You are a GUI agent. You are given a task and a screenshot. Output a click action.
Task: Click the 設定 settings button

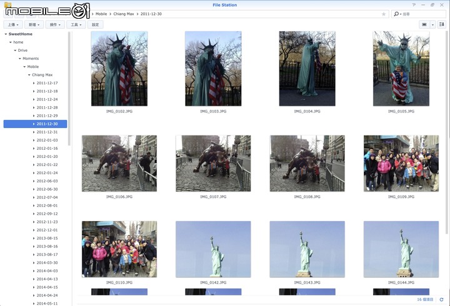(x=95, y=24)
